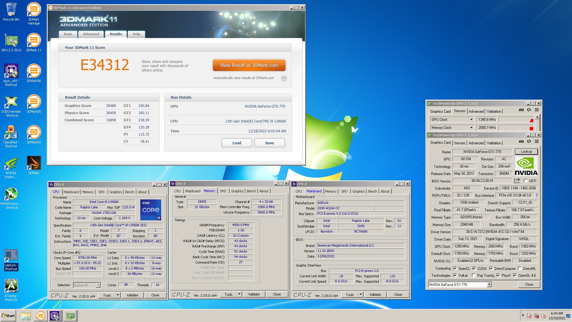Click the Windows Start button
572x322 pixels.
(x=8, y=316)
